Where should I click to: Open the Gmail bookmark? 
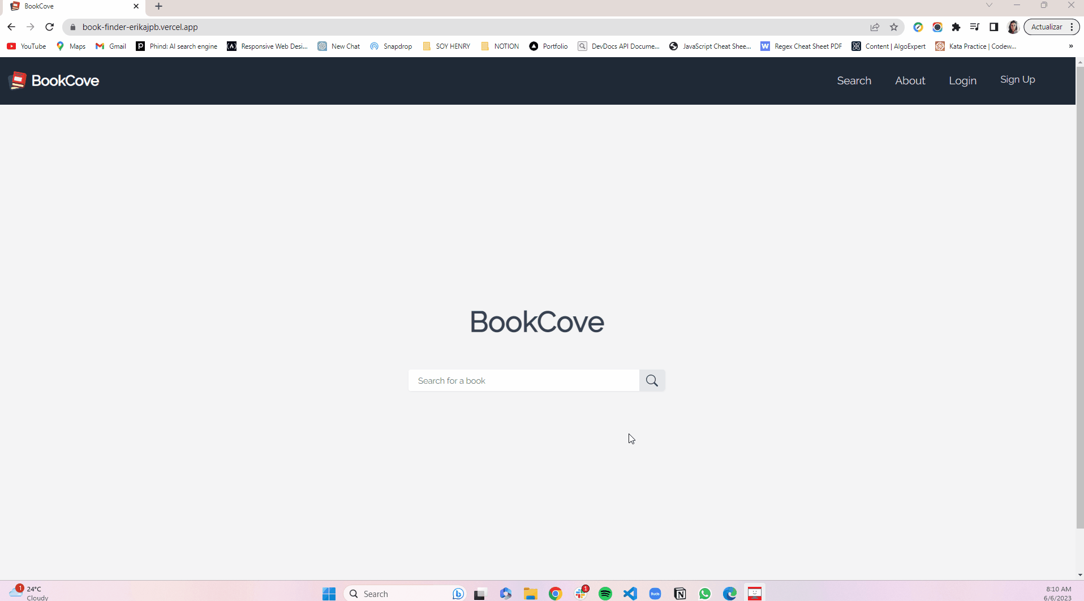[110, 46]
